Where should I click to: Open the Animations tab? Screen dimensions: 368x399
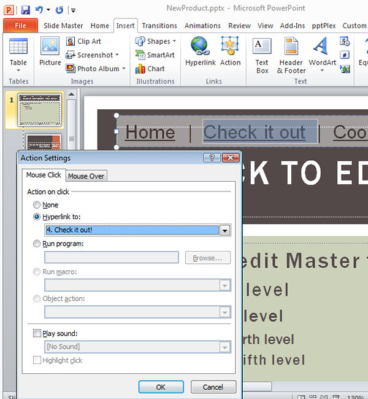point(202,26)
